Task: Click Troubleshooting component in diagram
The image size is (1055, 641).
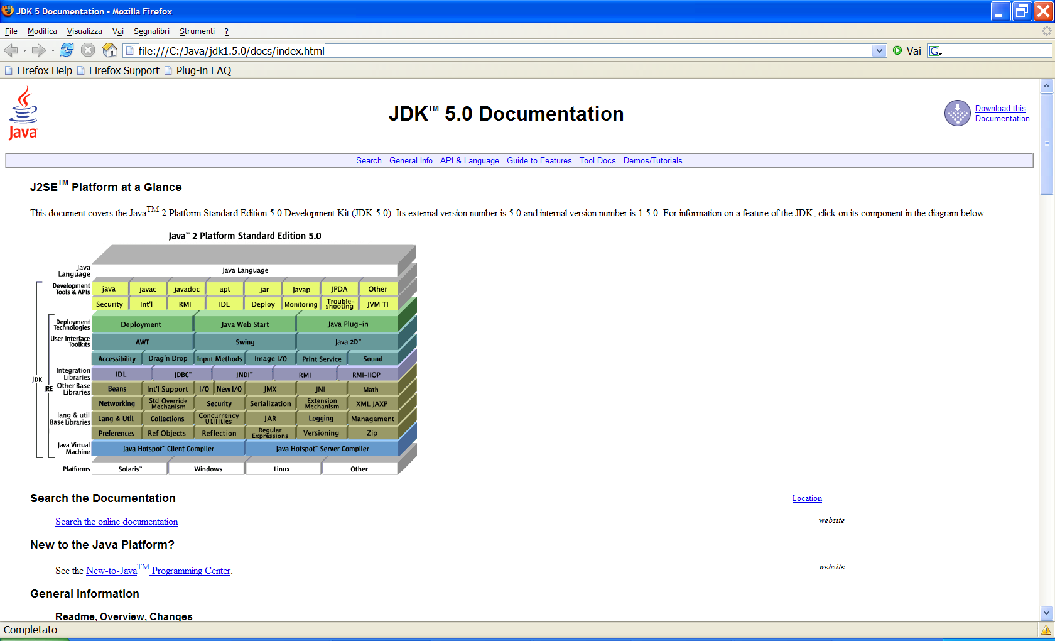Action: pyautogui.click(x=340, y=304)
